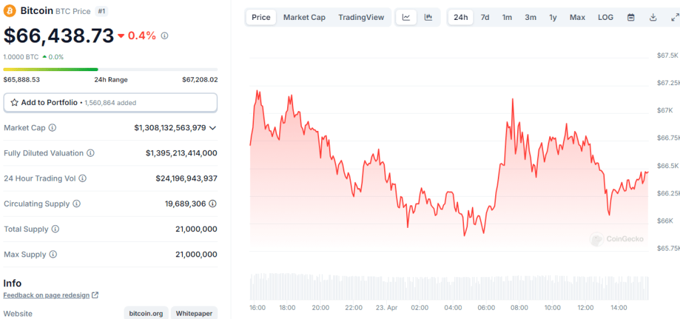Select the 24h time range
Viewport: 680px width, 319px height.
point(460,17)
